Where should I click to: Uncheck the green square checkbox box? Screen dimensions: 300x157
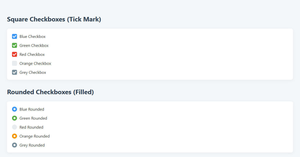tap(14, 46)
